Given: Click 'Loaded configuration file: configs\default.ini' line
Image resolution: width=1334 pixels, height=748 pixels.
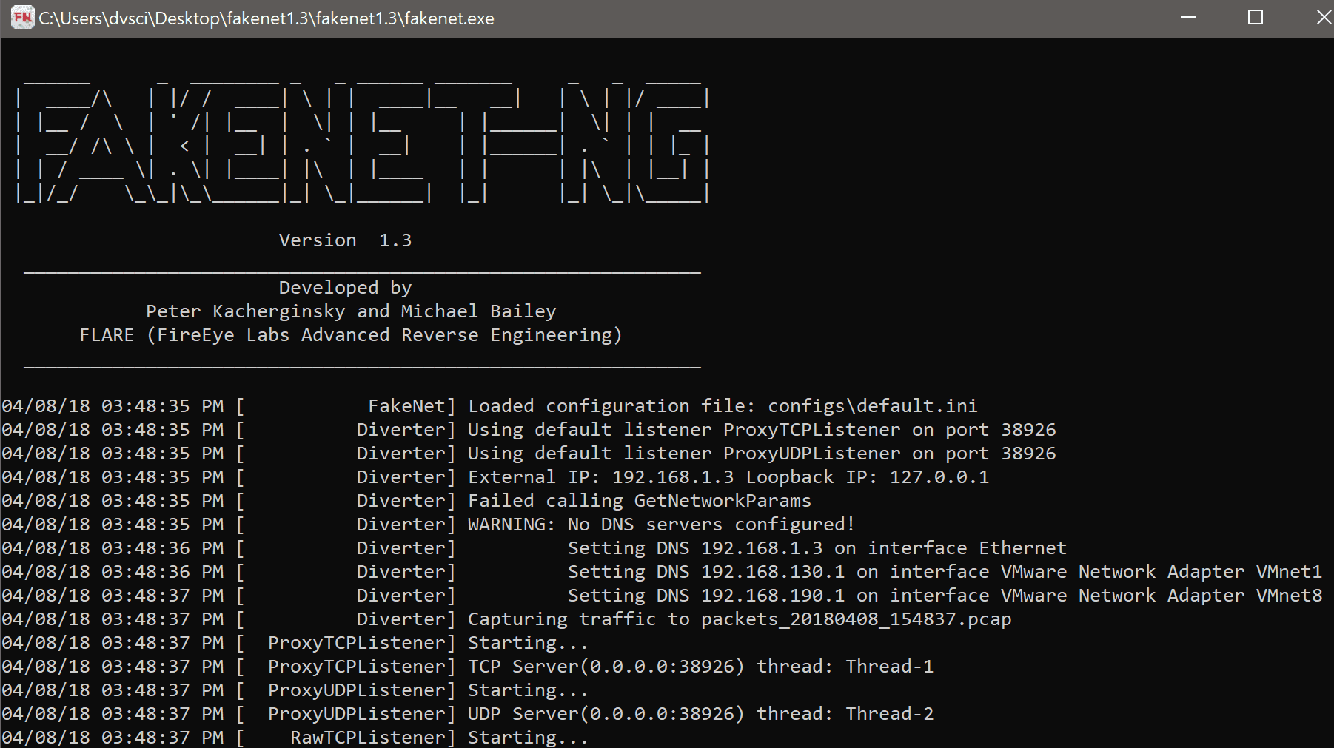Looking at the screenshot, I should (489, 406).
